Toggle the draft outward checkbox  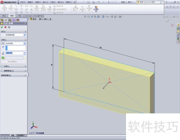point(6,62)
